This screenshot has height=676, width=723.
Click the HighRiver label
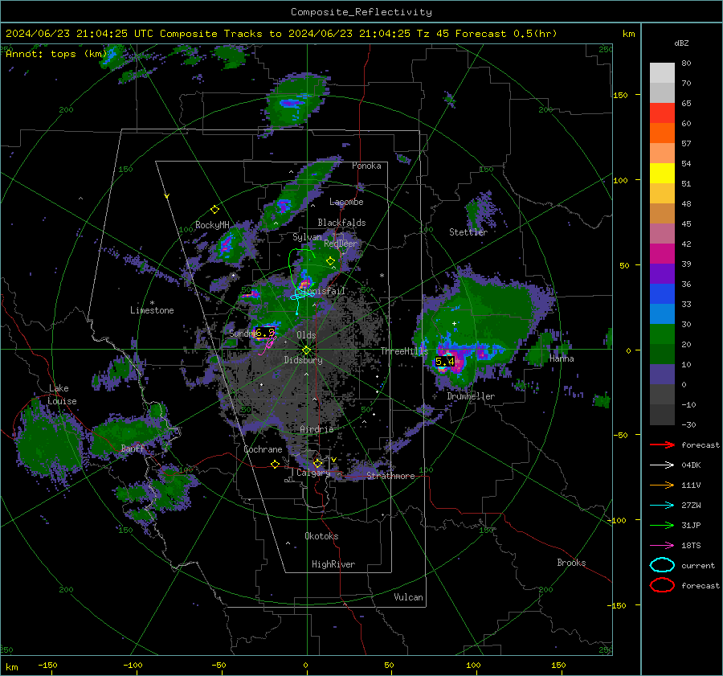click(333, 564)
